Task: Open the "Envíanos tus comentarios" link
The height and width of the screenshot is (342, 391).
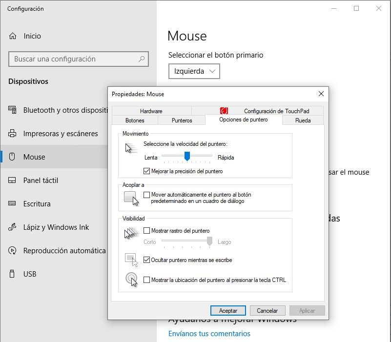Action: tap(209, 334)
